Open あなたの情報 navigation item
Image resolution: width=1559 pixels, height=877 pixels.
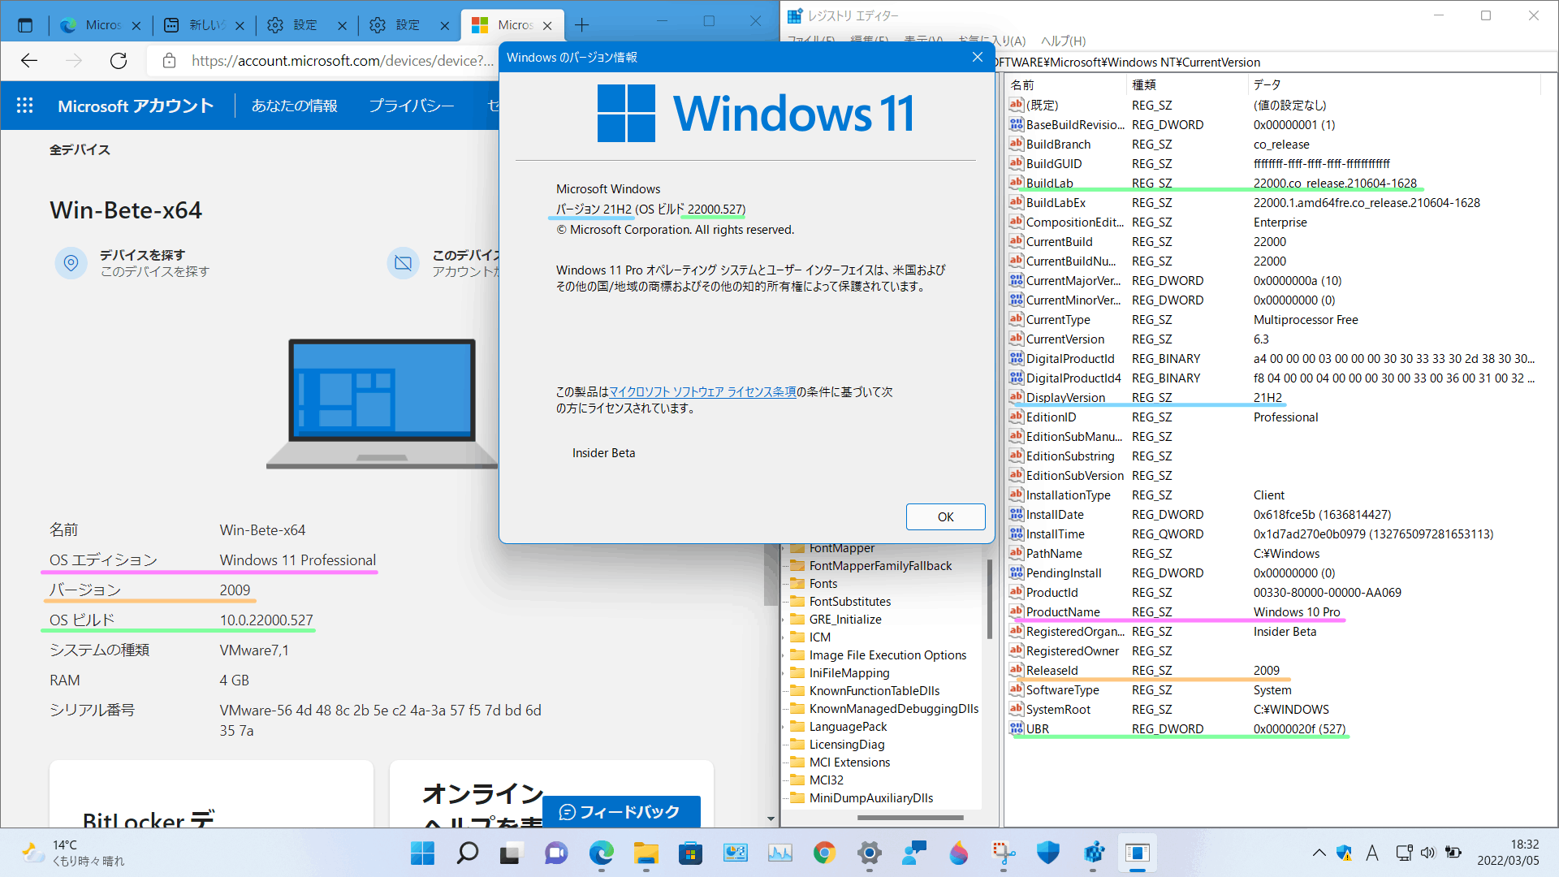(294, 106)
